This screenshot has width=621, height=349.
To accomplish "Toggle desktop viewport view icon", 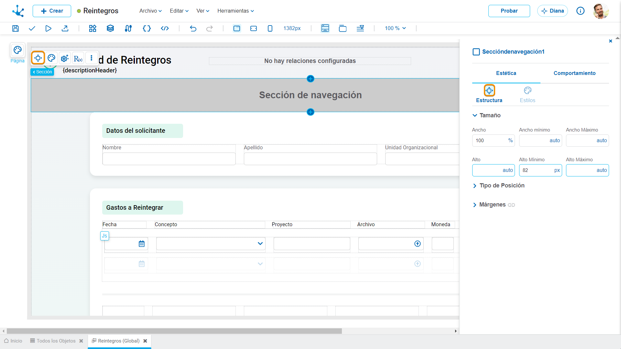I will pyautogui.click(x=237, y=28).
